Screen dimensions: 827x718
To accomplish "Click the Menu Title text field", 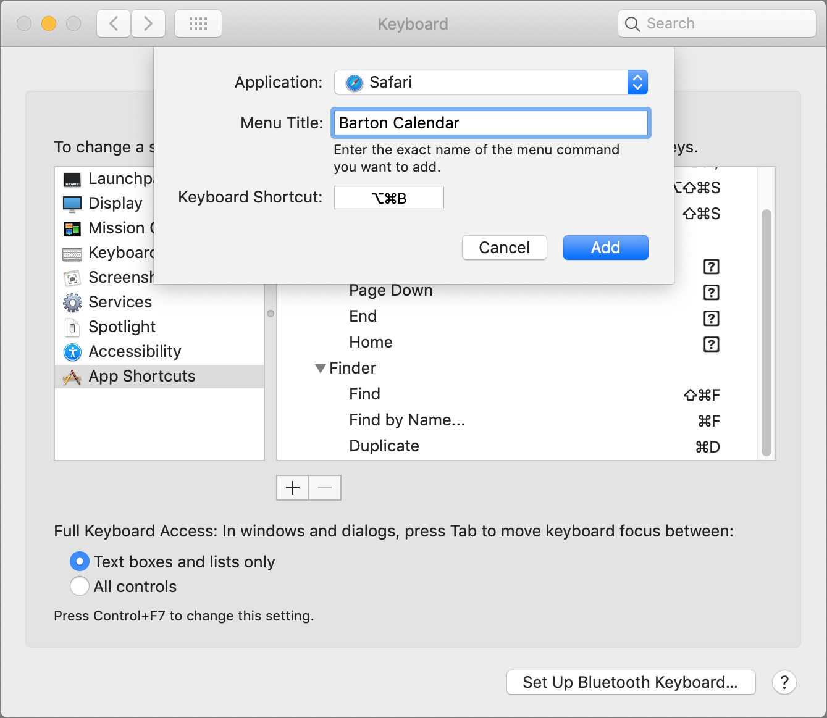I will (491, 123).
